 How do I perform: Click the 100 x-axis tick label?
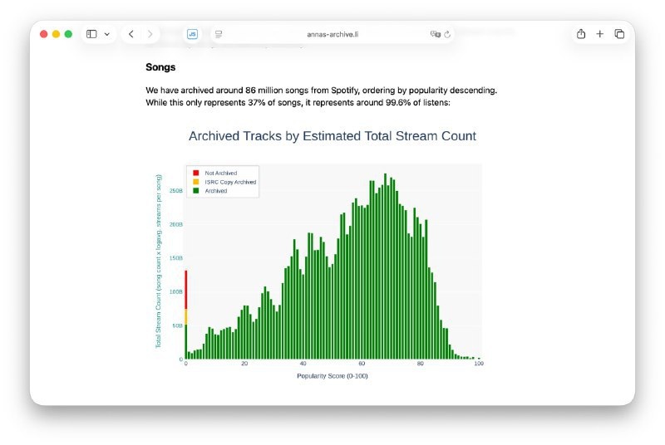(x=479, y=364)
